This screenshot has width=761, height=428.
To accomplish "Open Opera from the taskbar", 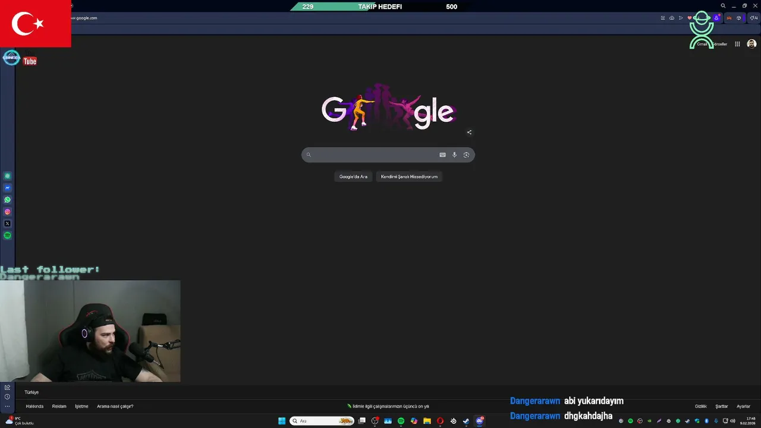I will click(440, 421).
